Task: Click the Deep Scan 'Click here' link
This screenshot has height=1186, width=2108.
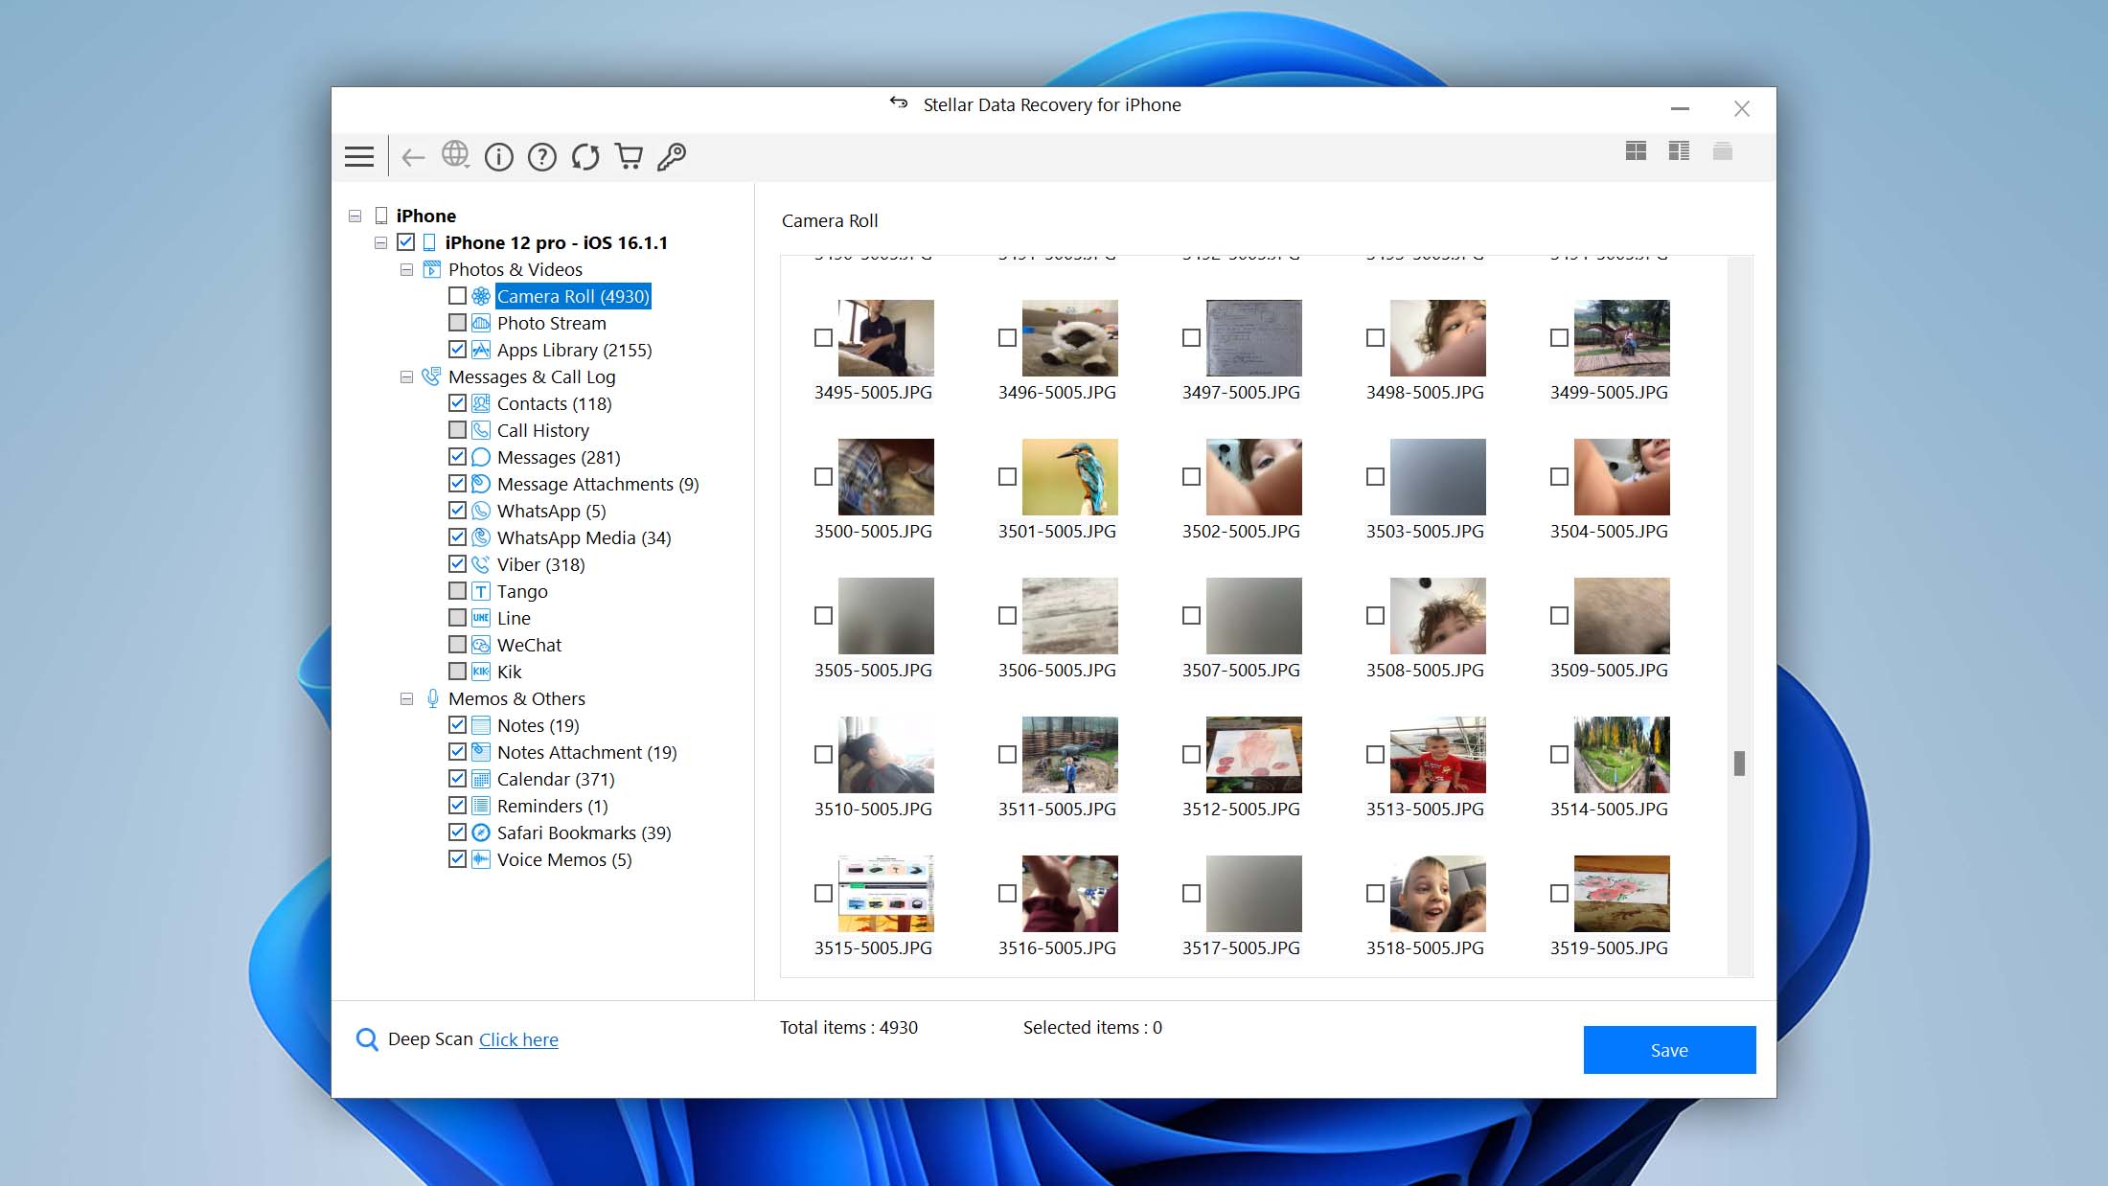Action: 518,1039
